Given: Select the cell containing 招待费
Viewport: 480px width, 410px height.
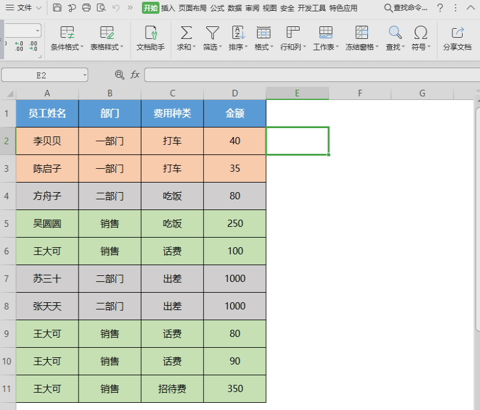Looking at the screenshot, I should click(173, 388).
